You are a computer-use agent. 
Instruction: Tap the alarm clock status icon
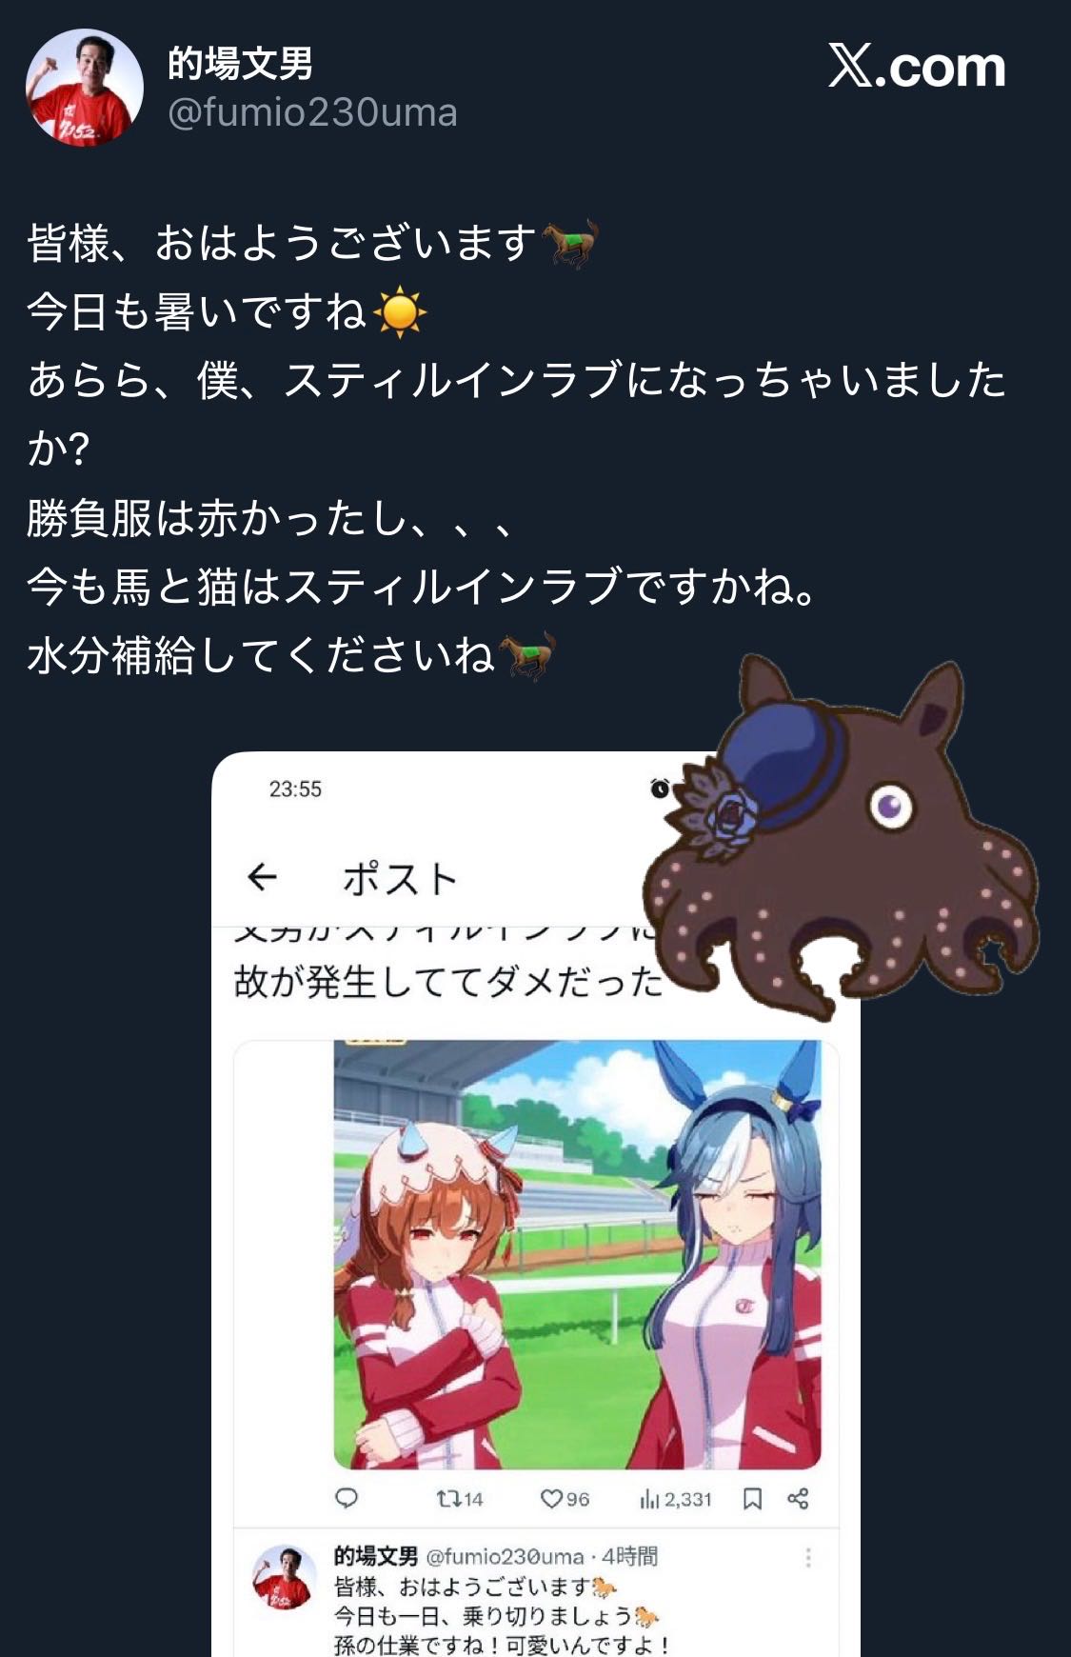[660, 788]
